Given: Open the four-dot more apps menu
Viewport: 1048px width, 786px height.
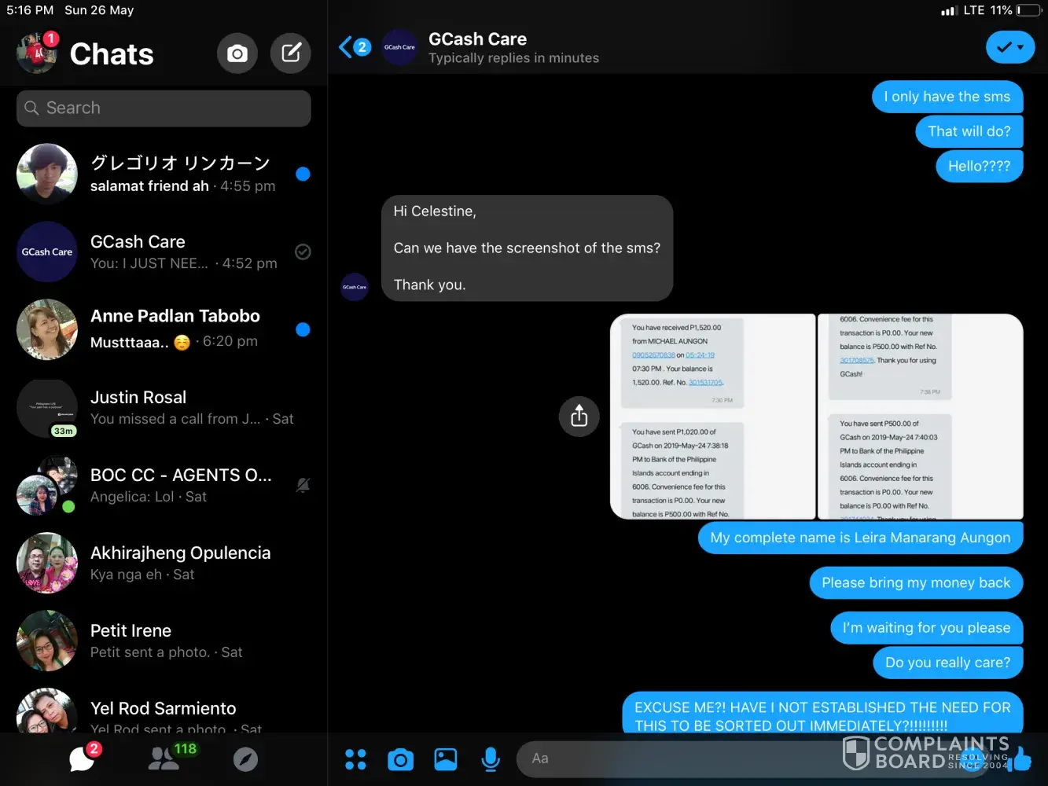Looking at the screenshot, I should (355, 759).
